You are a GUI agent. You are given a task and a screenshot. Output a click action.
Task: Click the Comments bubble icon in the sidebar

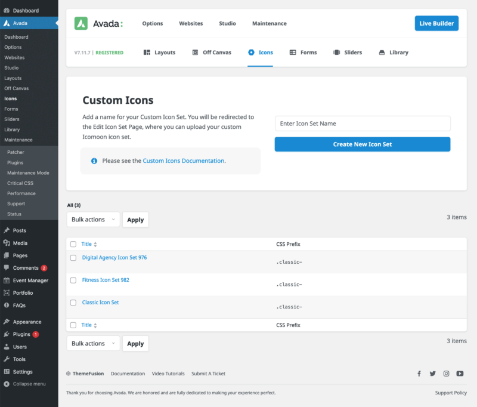[7, 268]
